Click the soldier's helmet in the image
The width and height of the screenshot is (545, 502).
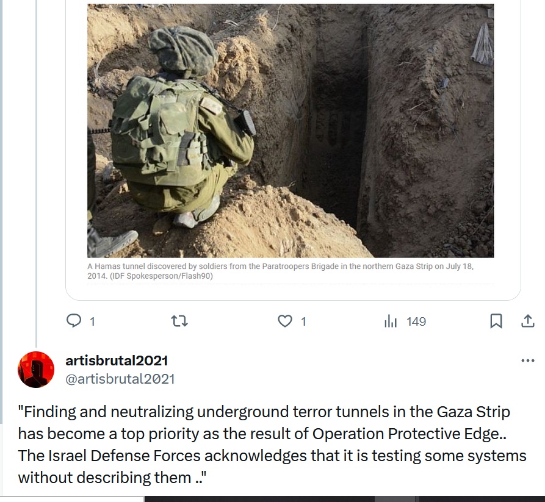click(x=183, y=51)
